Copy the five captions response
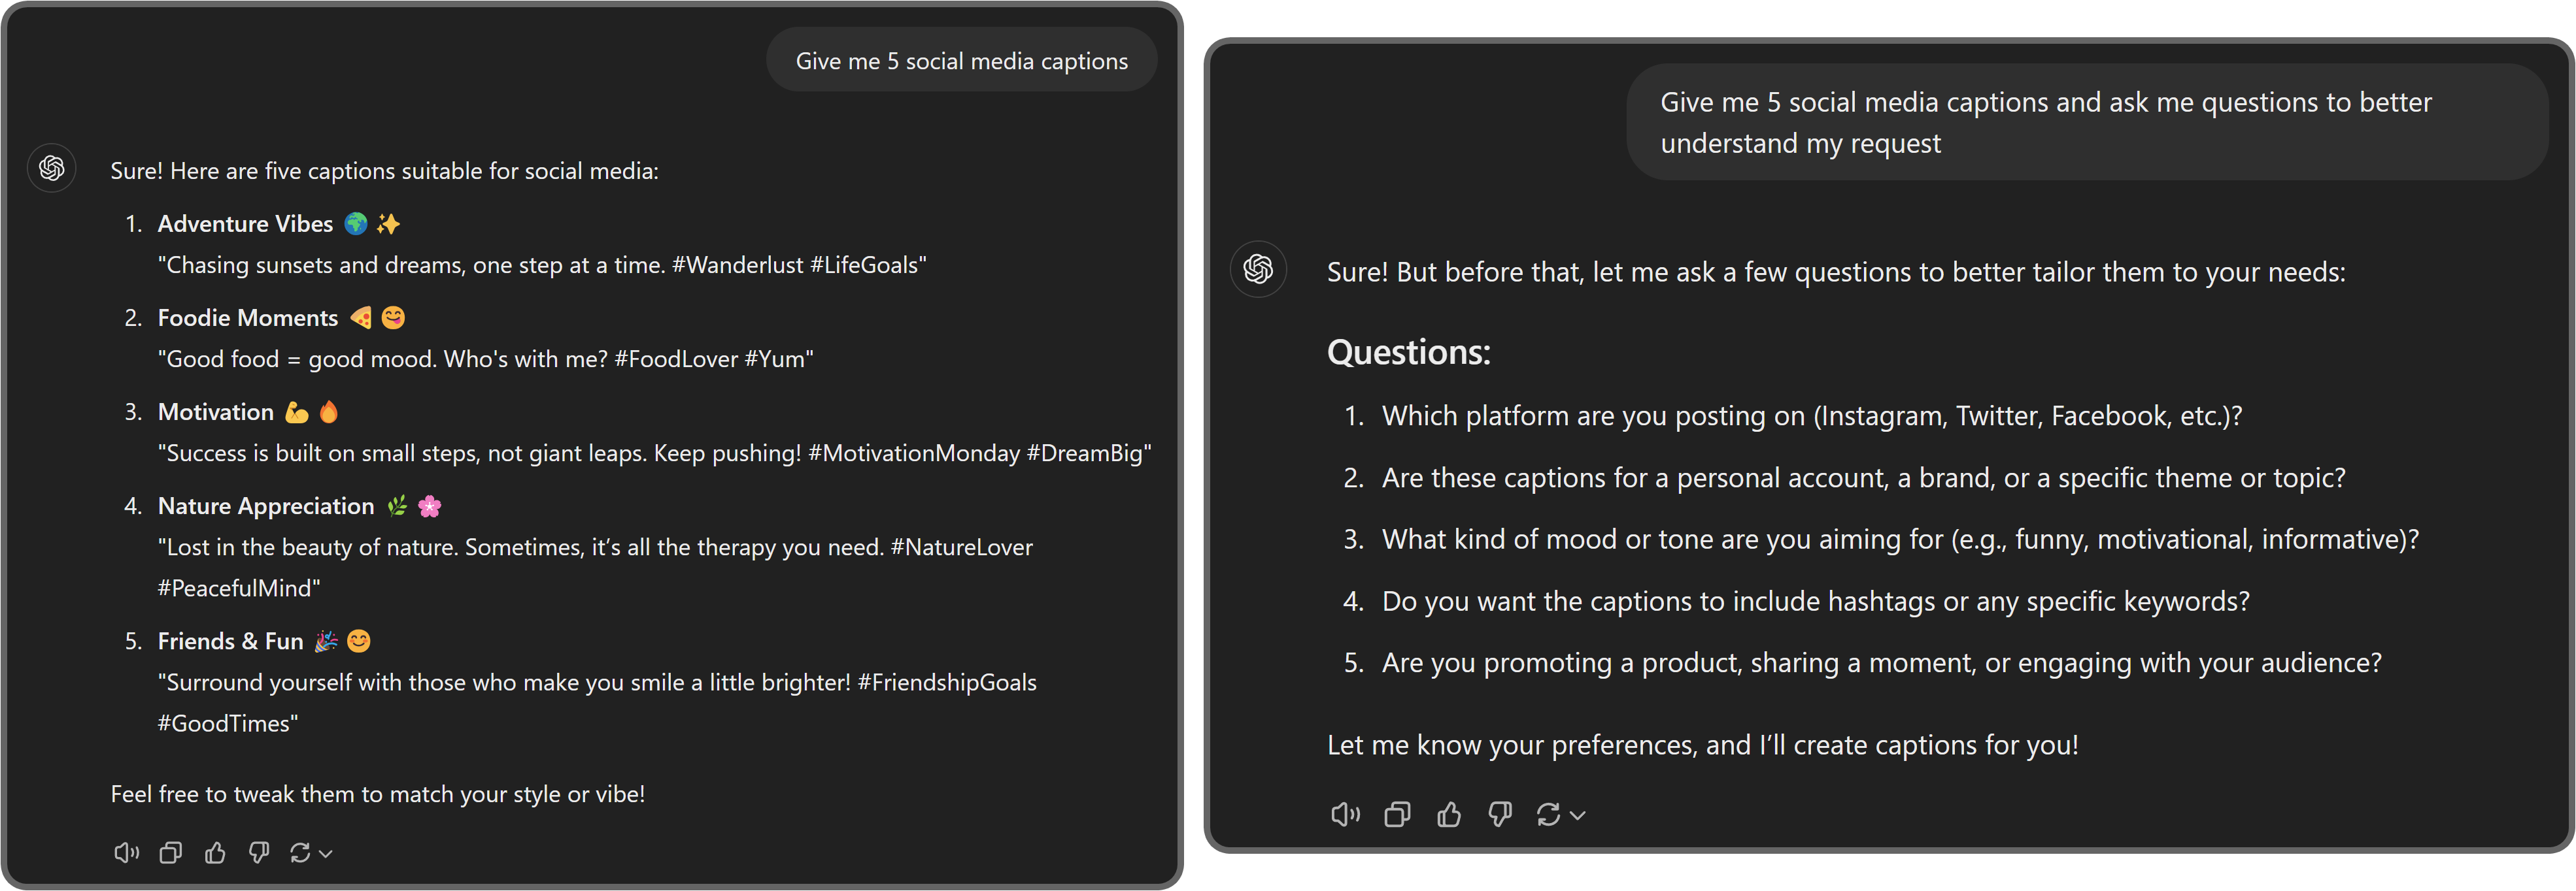2576x891 pixels. click(x=170, y=852)
